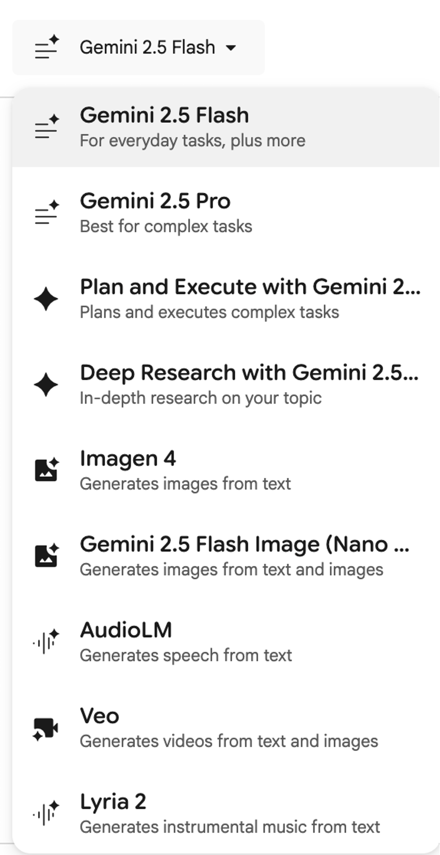440x855 pixels.
Task: Click the waveform icon beside Lyria 2
Action: pos(46,813)
